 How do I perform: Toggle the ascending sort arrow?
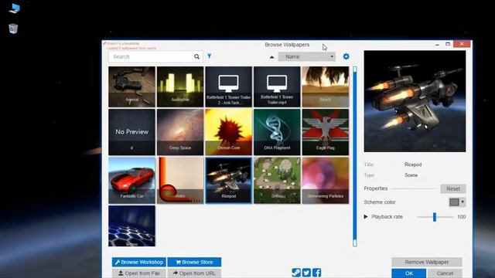(x=271, y=57)
